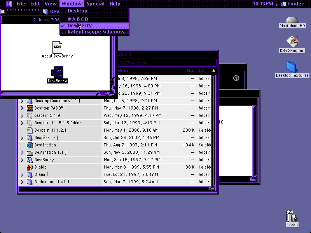Open the File menu
Viewport: 311px width, 233px height.
click(21, 3)
